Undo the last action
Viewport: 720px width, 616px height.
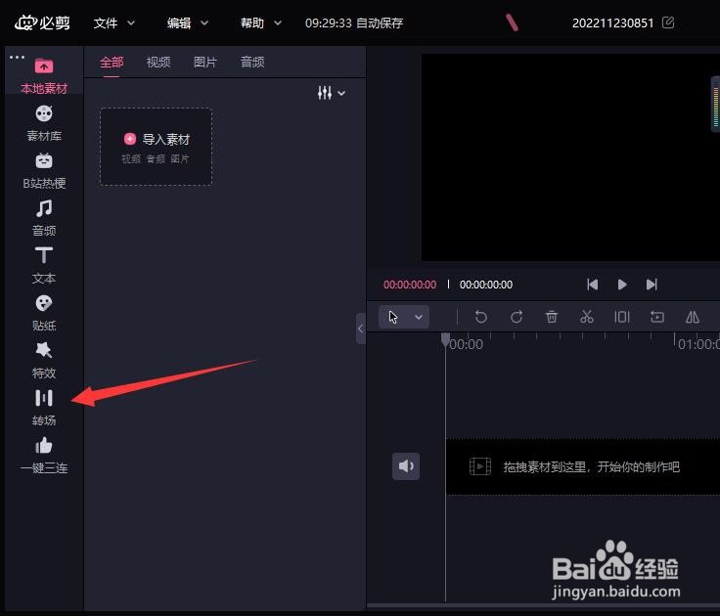coord(480,317)
